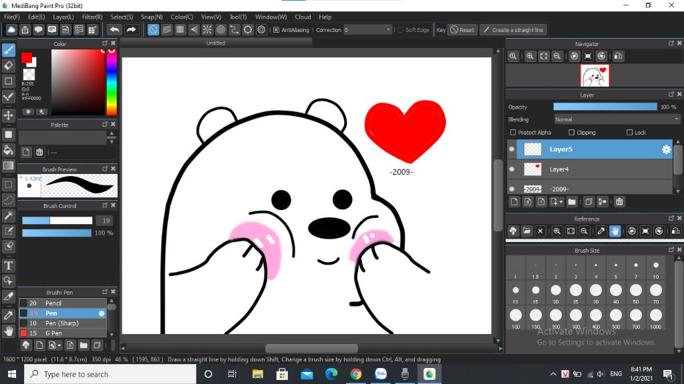Check the Clipping option
This screenshot has height=384, width=684.
572,133
